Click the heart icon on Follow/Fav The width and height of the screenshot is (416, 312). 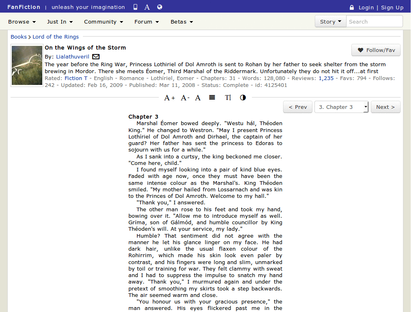click(361, 50)
